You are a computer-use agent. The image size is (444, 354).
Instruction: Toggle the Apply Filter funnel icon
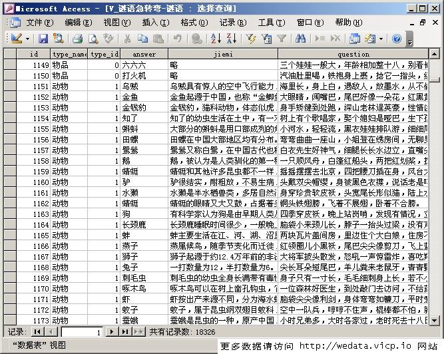(282, 39)
